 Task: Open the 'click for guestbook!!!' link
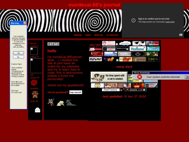click(58, 92)
